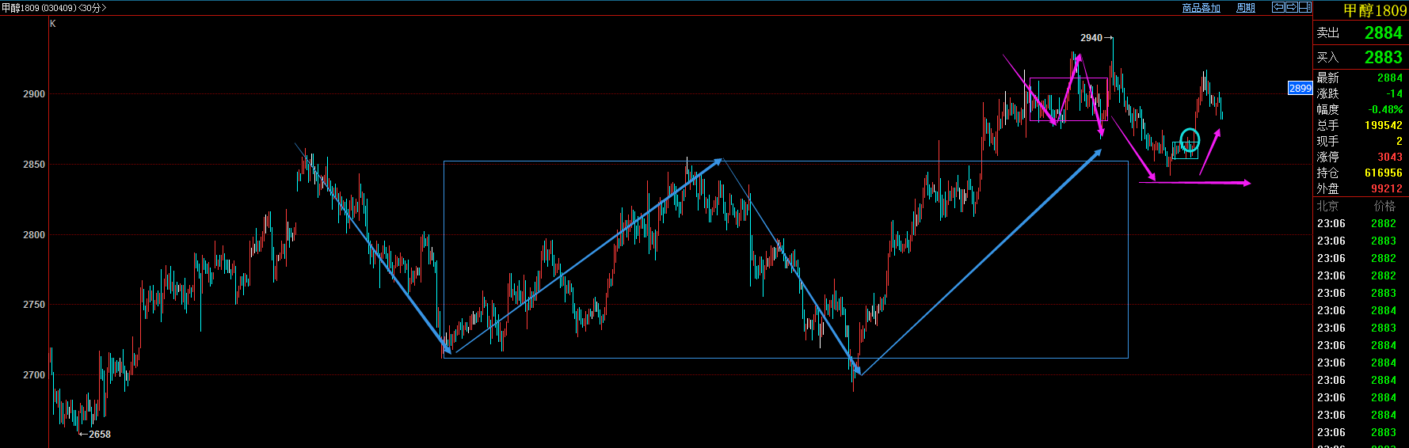1409x448 pixels.
Task: Toggle the split panel layout icon
Action: click(1304, 7)
